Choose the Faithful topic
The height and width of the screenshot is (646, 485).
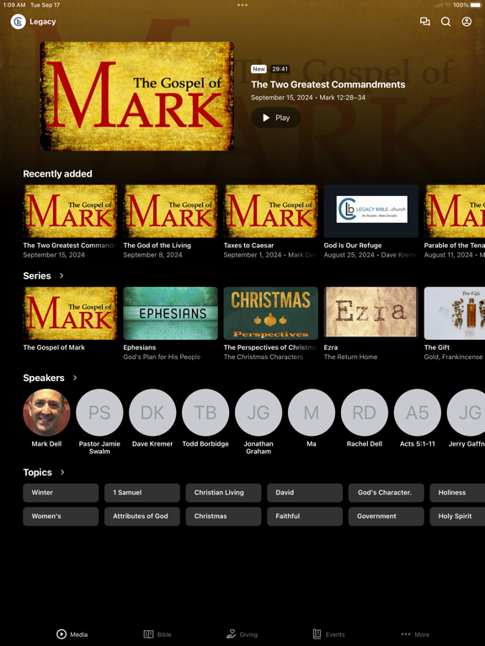[305, 516]
